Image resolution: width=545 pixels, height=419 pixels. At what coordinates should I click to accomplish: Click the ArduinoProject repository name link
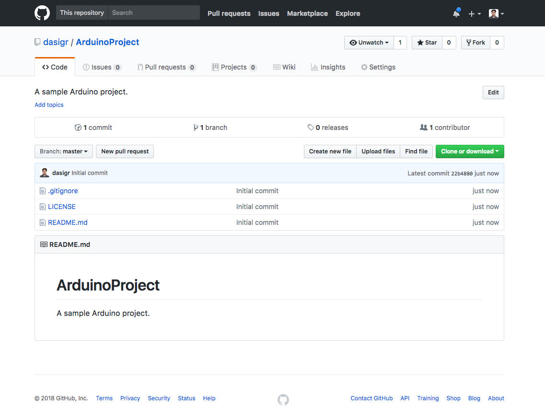click(107, 42)
